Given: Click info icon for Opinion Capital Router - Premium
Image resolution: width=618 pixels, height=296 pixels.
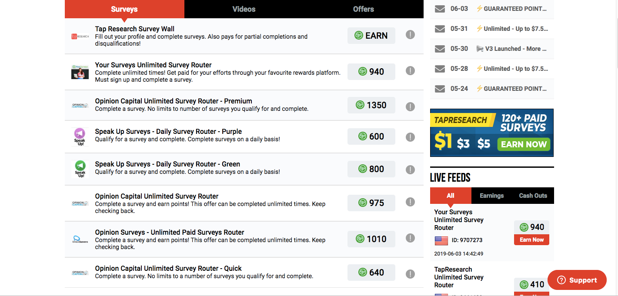Looking at the screenshot, I should point(410,106).
